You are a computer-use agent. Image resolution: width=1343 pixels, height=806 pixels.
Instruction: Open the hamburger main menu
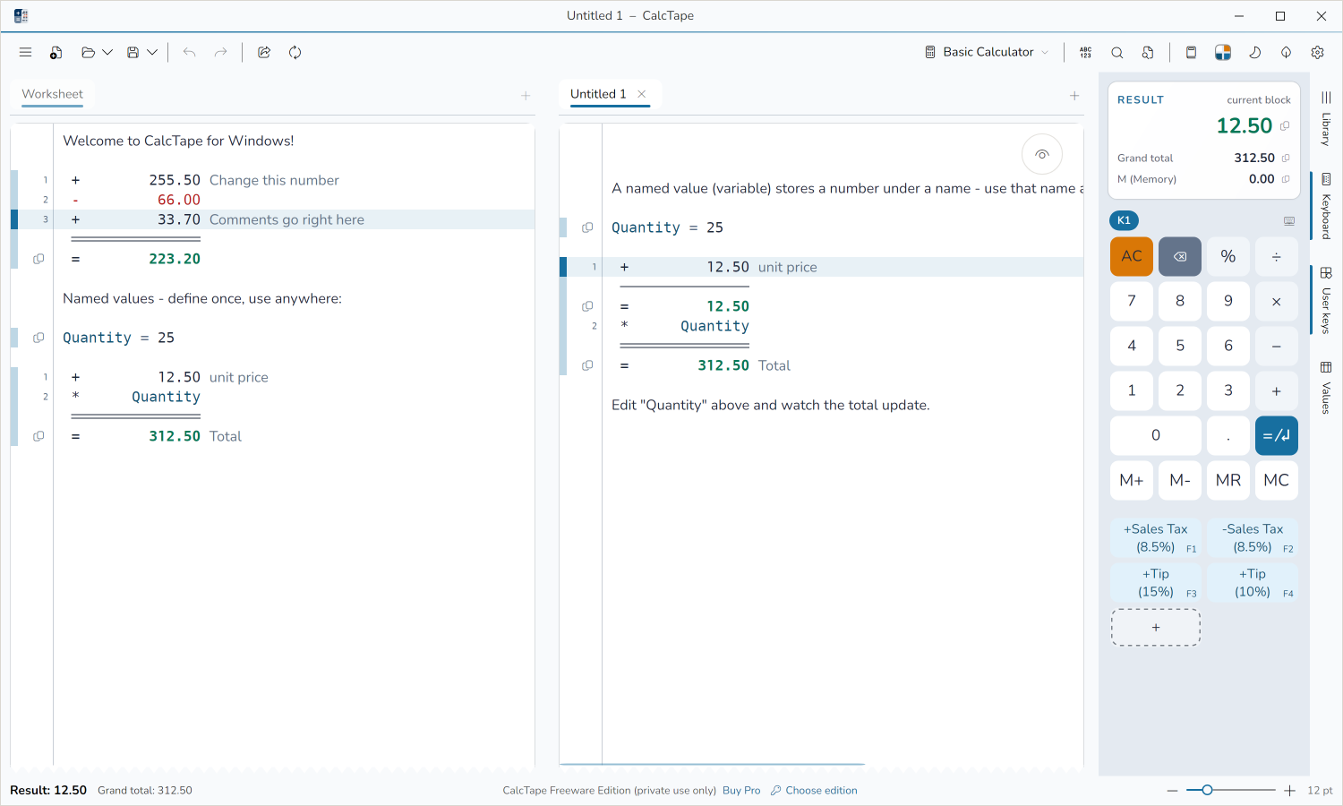pos(25,52)
